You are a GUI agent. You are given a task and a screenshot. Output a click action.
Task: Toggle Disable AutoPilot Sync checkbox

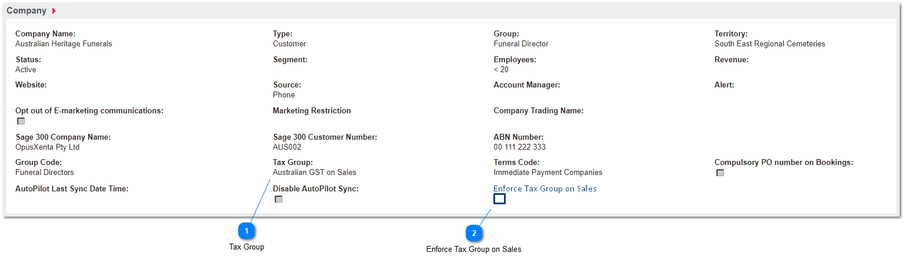279,199
